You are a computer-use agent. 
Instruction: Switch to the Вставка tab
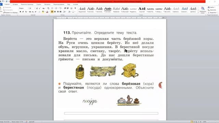point(15,4)
